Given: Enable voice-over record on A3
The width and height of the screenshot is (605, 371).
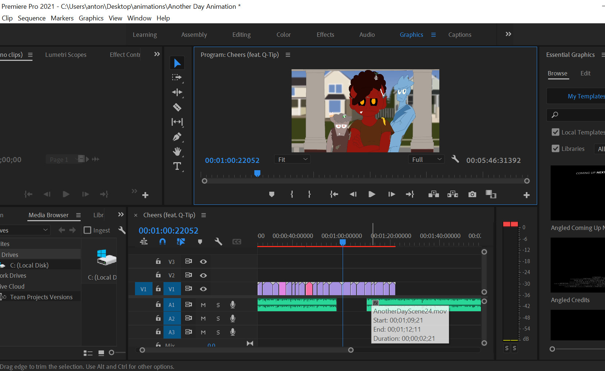Looking at the screenshot, I should 232,332.
